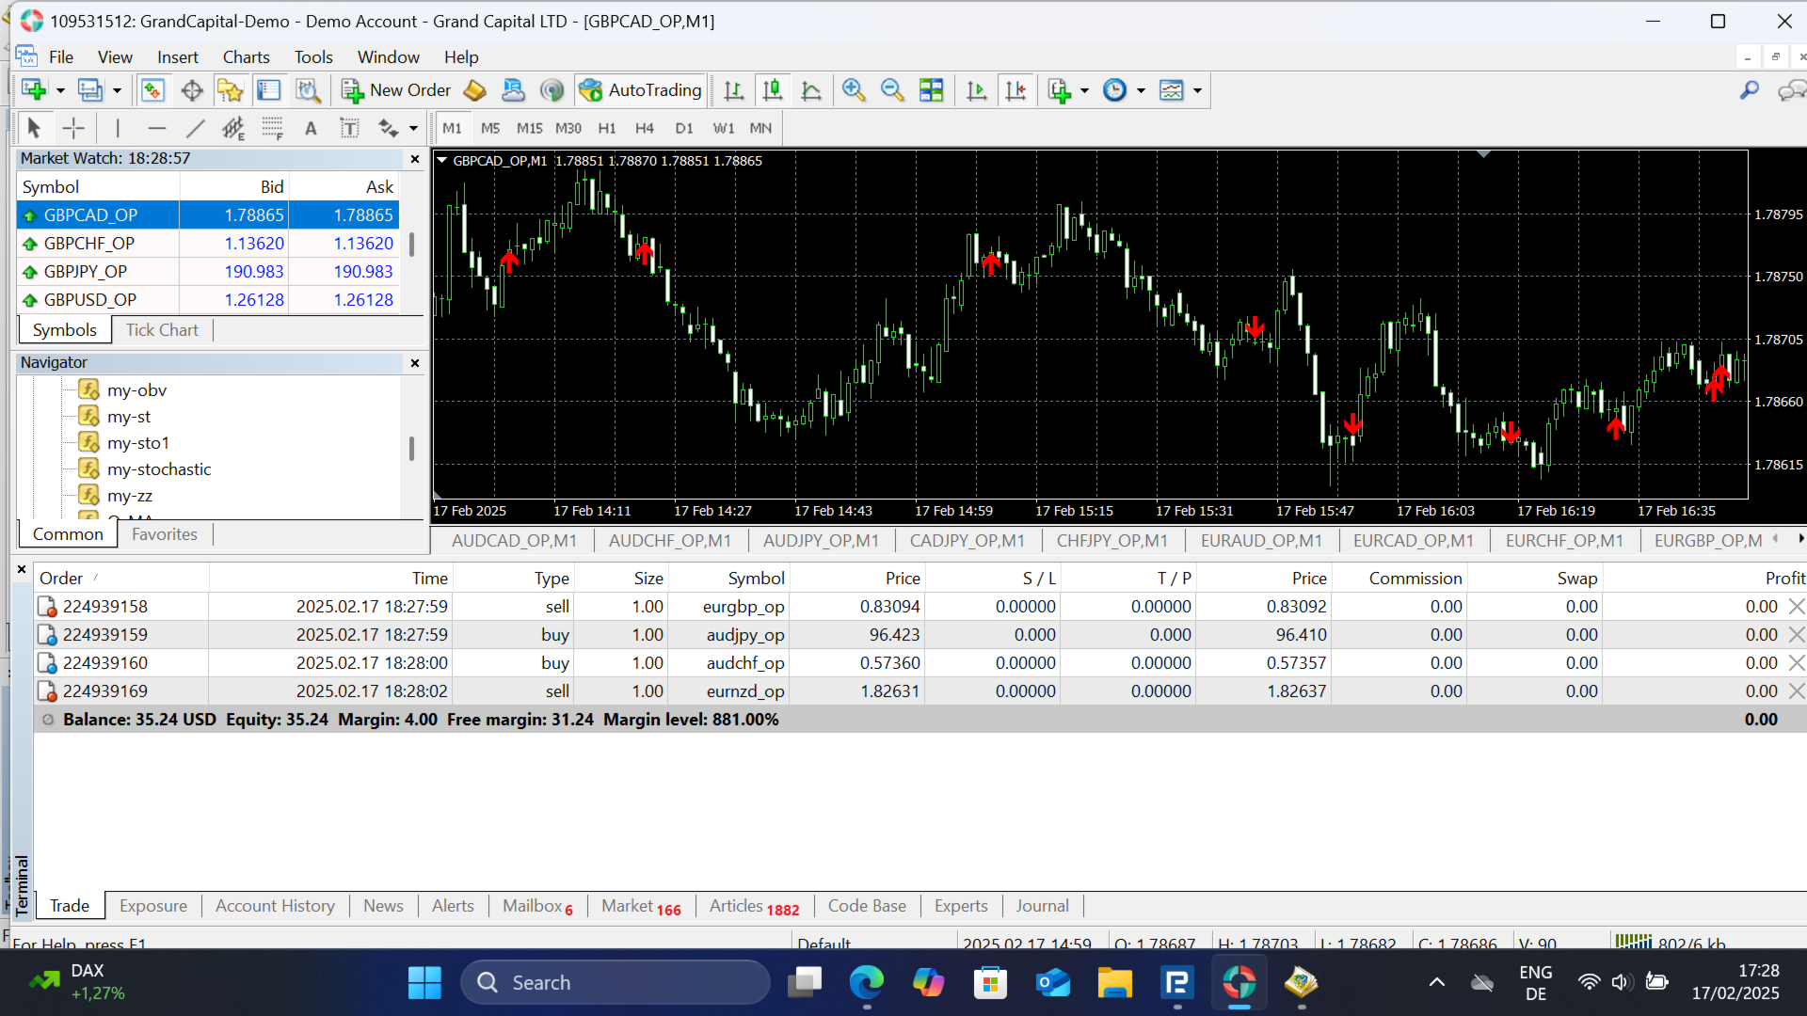The height and width of the screenshot is (1016, 1807).
Task: Open the timeframes dropdown next to clock icon
Action: pyautogui.click(x=1142, y=89)
